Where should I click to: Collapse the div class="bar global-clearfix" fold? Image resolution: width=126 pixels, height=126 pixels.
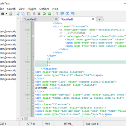[x=33, y=72]
